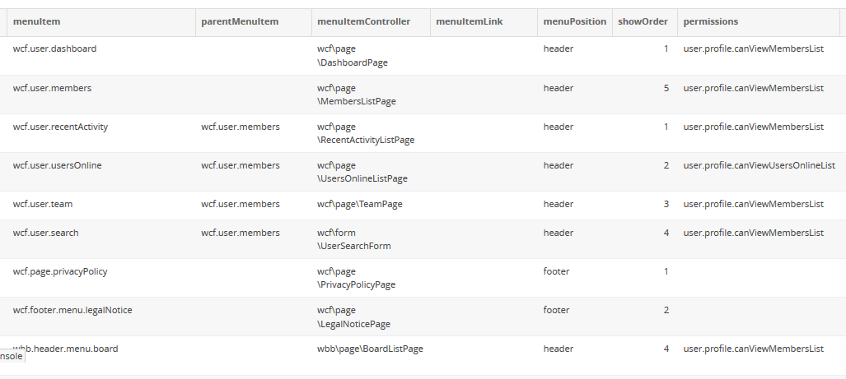Click the wcf\page\TeamPage controller cell
Viewport: 846px width, 379px height.
pos(360,204)
